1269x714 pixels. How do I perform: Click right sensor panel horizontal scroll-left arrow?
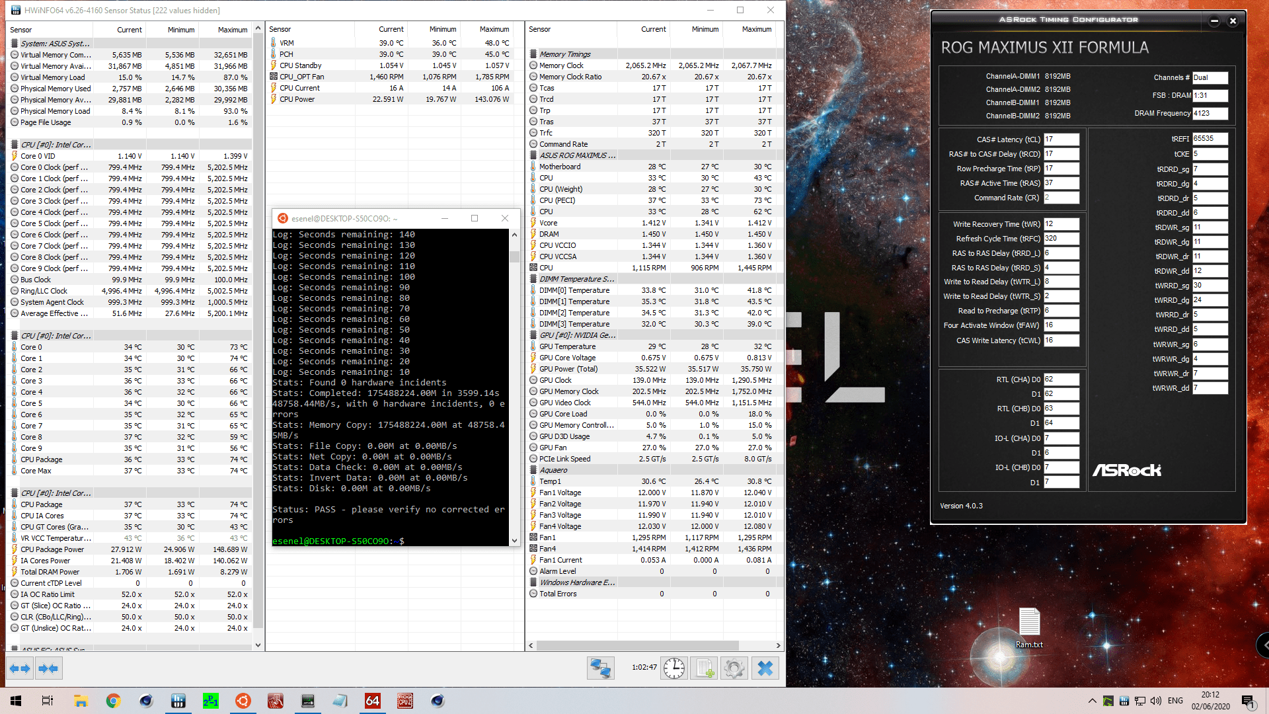coord(531,645)
